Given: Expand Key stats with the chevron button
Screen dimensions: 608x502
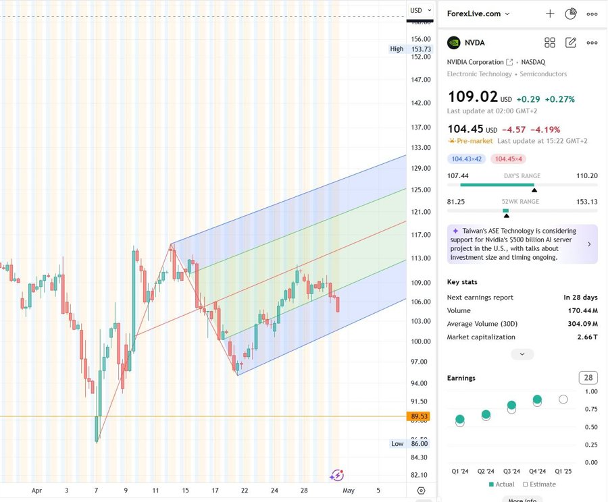Looking at the screenshot, I should [x=522, y=354].
